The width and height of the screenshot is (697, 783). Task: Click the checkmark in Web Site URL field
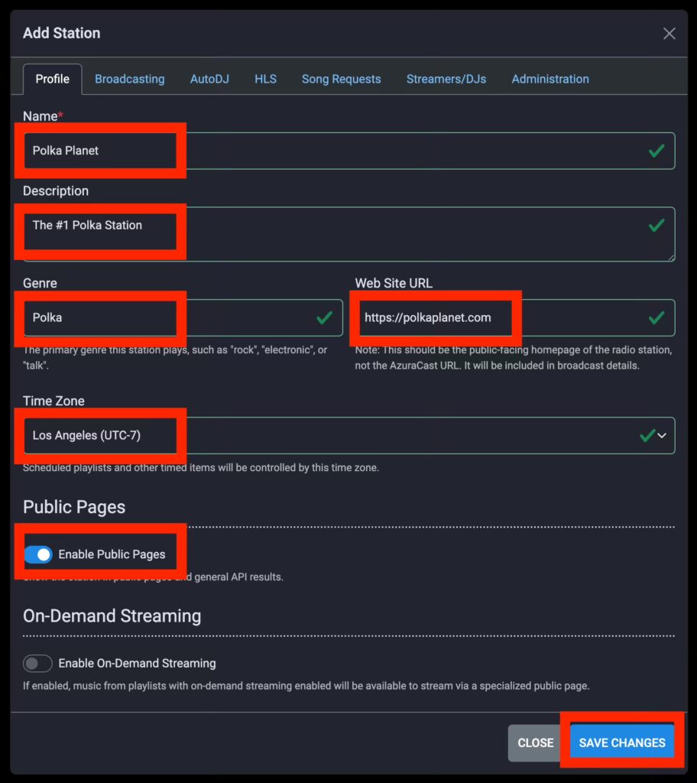coord(656,317)
